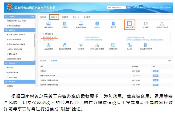Click 查看 button for the 2021-07-05 row
This screenshot has width=175, height=115.
pos(156,85)
